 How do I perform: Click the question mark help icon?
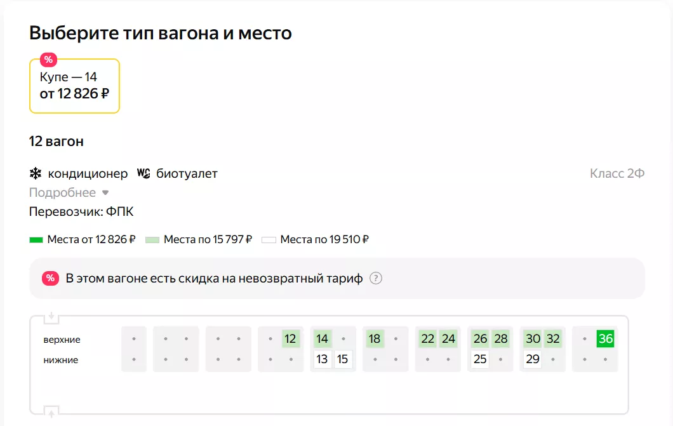point(376,278)
